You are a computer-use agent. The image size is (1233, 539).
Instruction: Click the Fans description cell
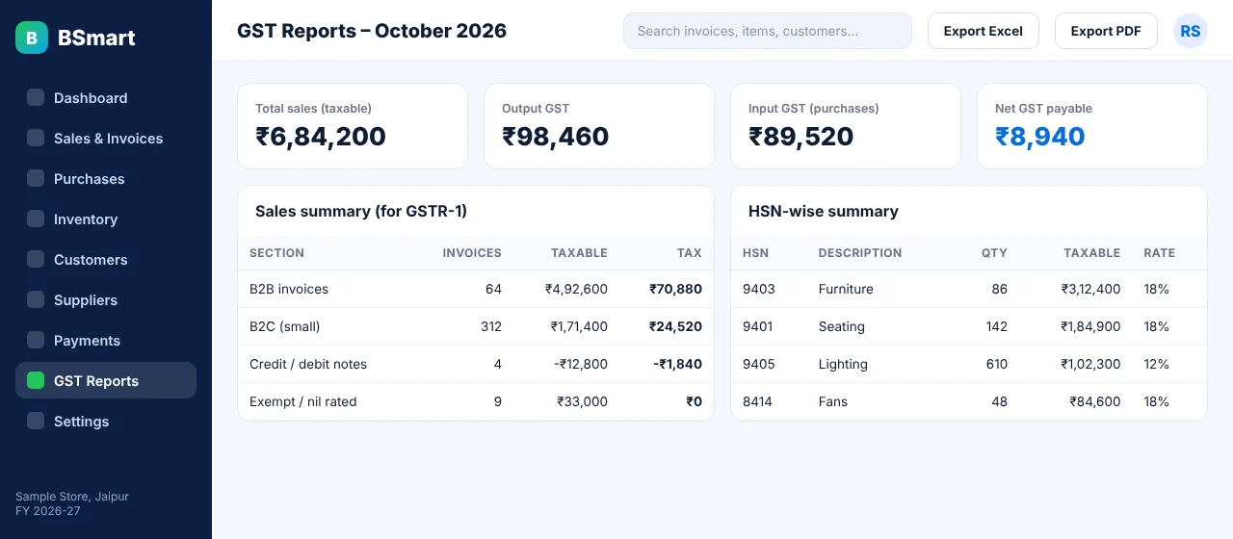point(833,401)
